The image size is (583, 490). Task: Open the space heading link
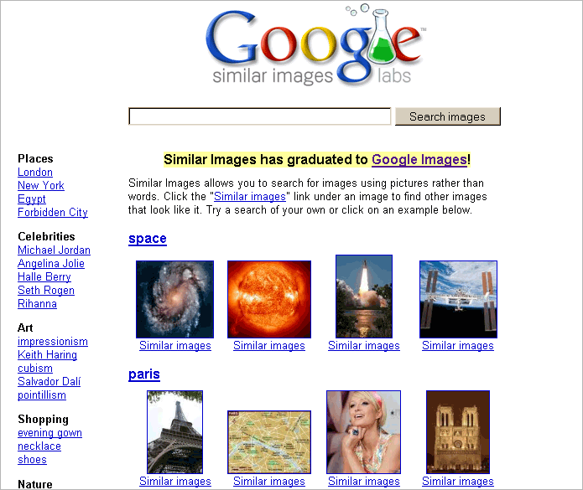[148, 239]
